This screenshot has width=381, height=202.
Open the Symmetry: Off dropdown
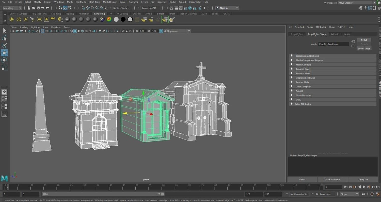pos(150,8)
